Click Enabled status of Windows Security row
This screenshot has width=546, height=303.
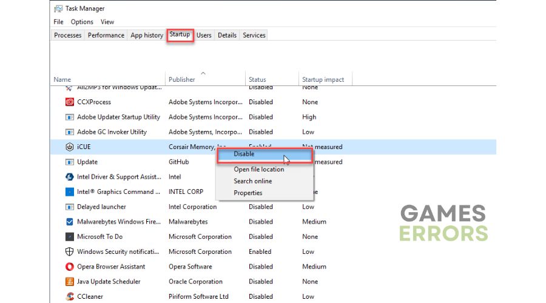[x=260, y=251]
